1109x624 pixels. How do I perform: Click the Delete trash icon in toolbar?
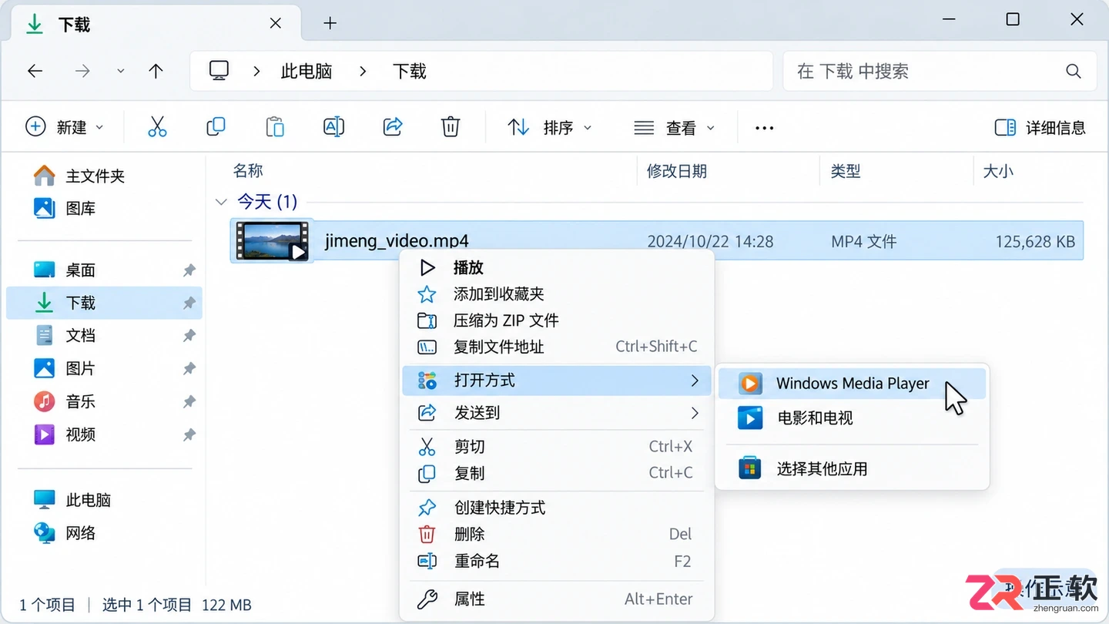451,127
